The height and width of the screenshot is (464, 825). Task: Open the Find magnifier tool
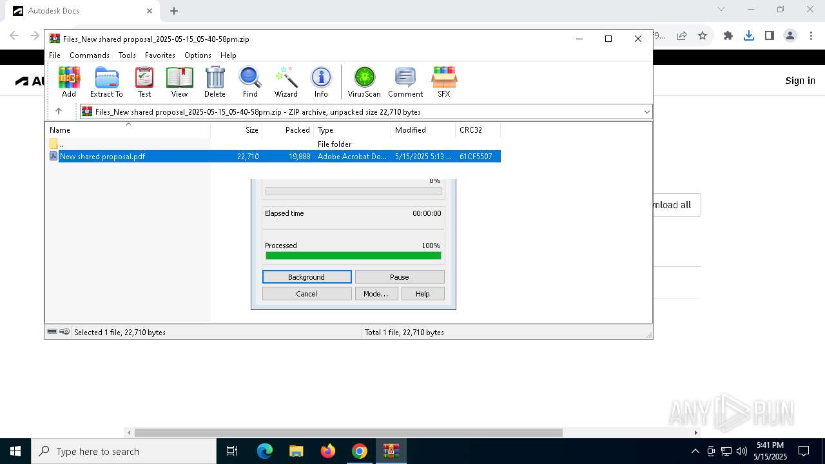(250, 82)
